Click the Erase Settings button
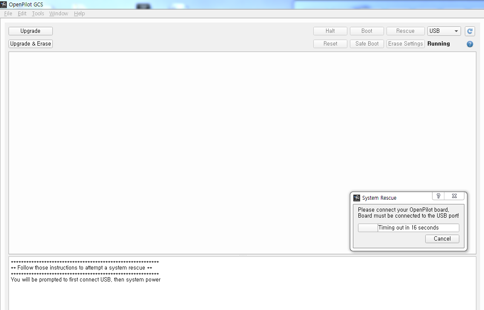Image resolution: width=484 pixels, height=310 pixels. pyautogui.click(x=405, y=44)
